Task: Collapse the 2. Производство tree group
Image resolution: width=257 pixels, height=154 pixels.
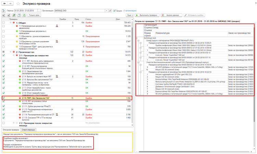Action: pos(11,52)
